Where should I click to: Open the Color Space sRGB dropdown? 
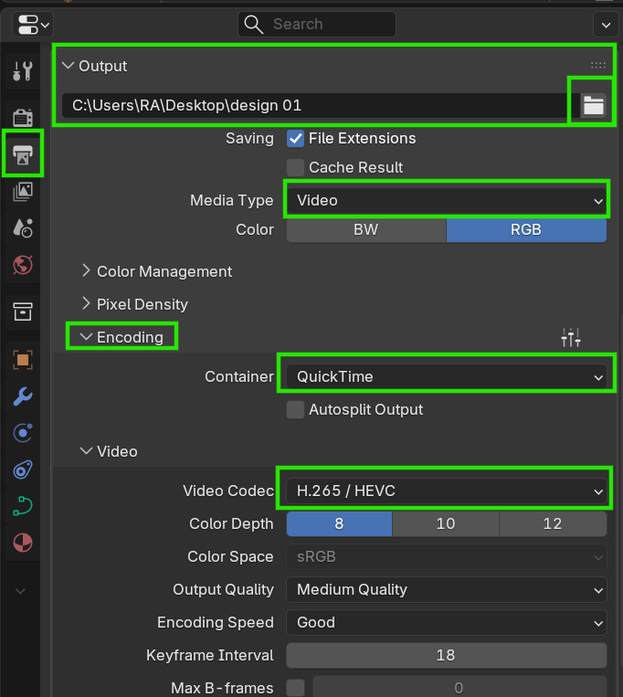point(447,556)
